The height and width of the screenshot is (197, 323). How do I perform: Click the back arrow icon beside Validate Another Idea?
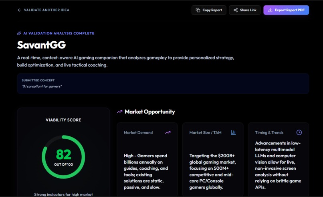19,10
